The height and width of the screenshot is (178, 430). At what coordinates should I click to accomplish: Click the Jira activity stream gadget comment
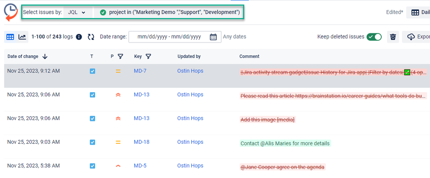pos(333,72)
